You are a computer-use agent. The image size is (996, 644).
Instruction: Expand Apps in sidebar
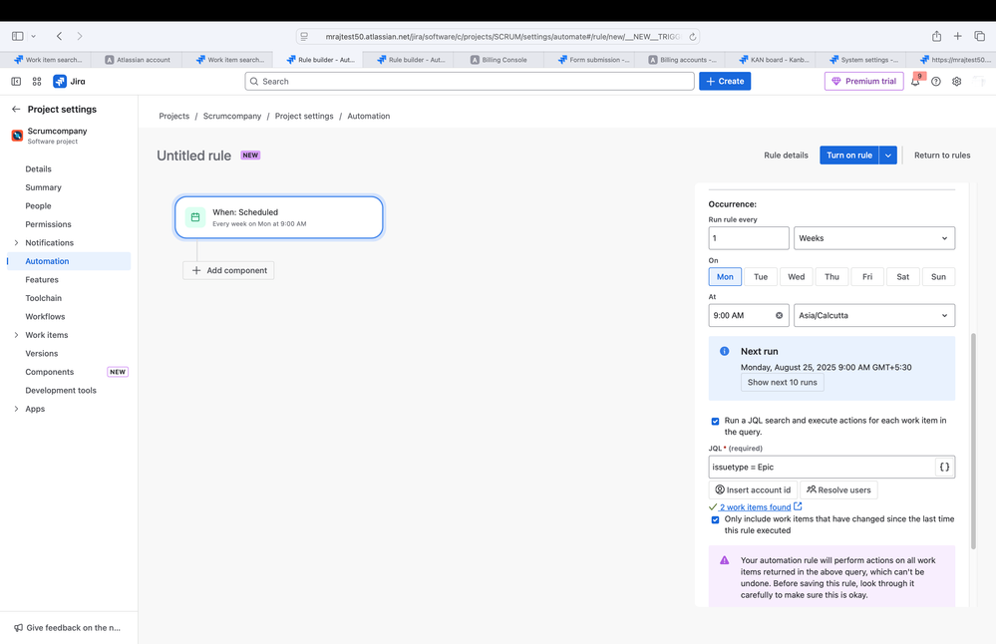pos(17,409)
